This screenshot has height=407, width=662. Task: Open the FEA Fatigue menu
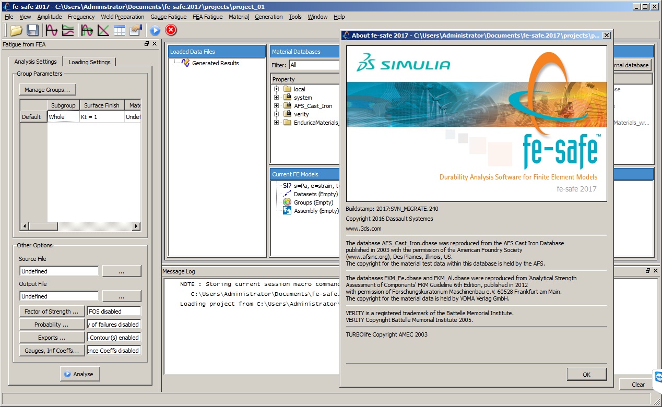coord(207,17)
